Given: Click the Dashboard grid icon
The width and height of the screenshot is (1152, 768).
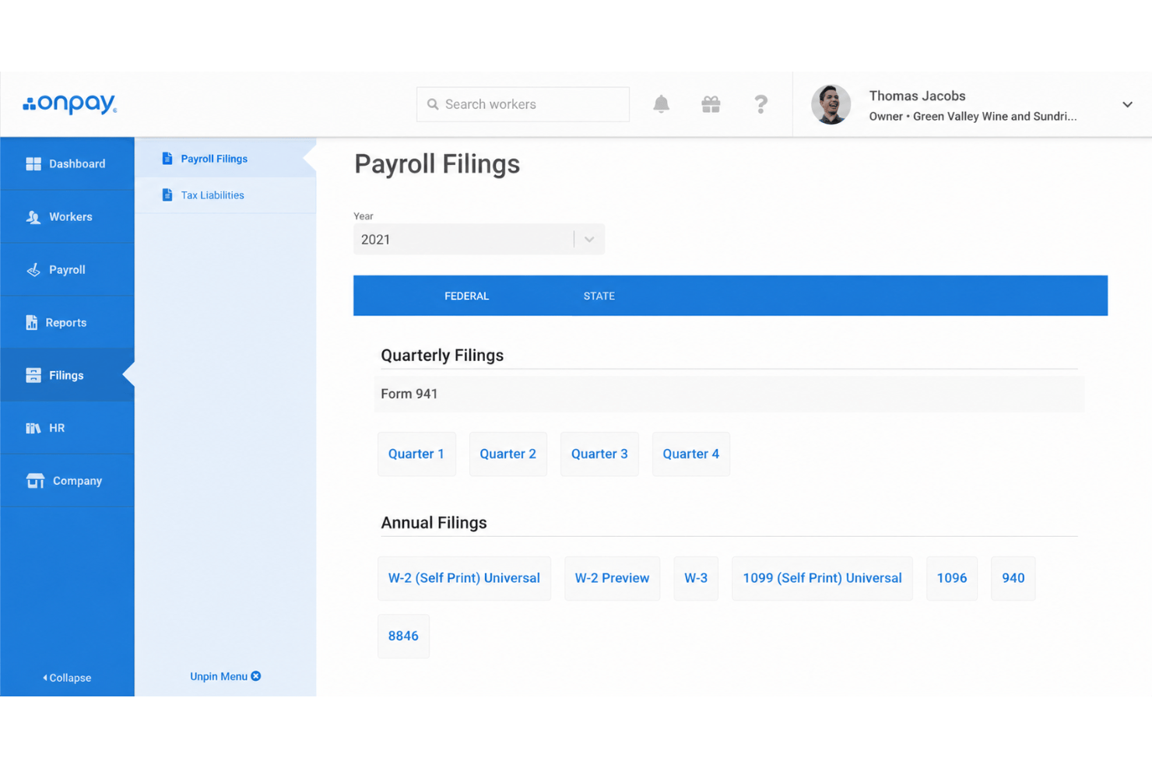Looking at the screenshot, I should point(33,163).
